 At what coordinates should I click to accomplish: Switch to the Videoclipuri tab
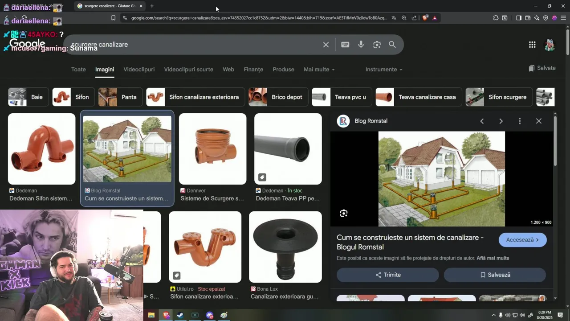(x=139, y=70)
